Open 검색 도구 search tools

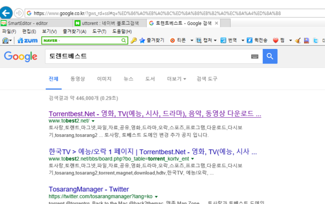pos(207,79)
